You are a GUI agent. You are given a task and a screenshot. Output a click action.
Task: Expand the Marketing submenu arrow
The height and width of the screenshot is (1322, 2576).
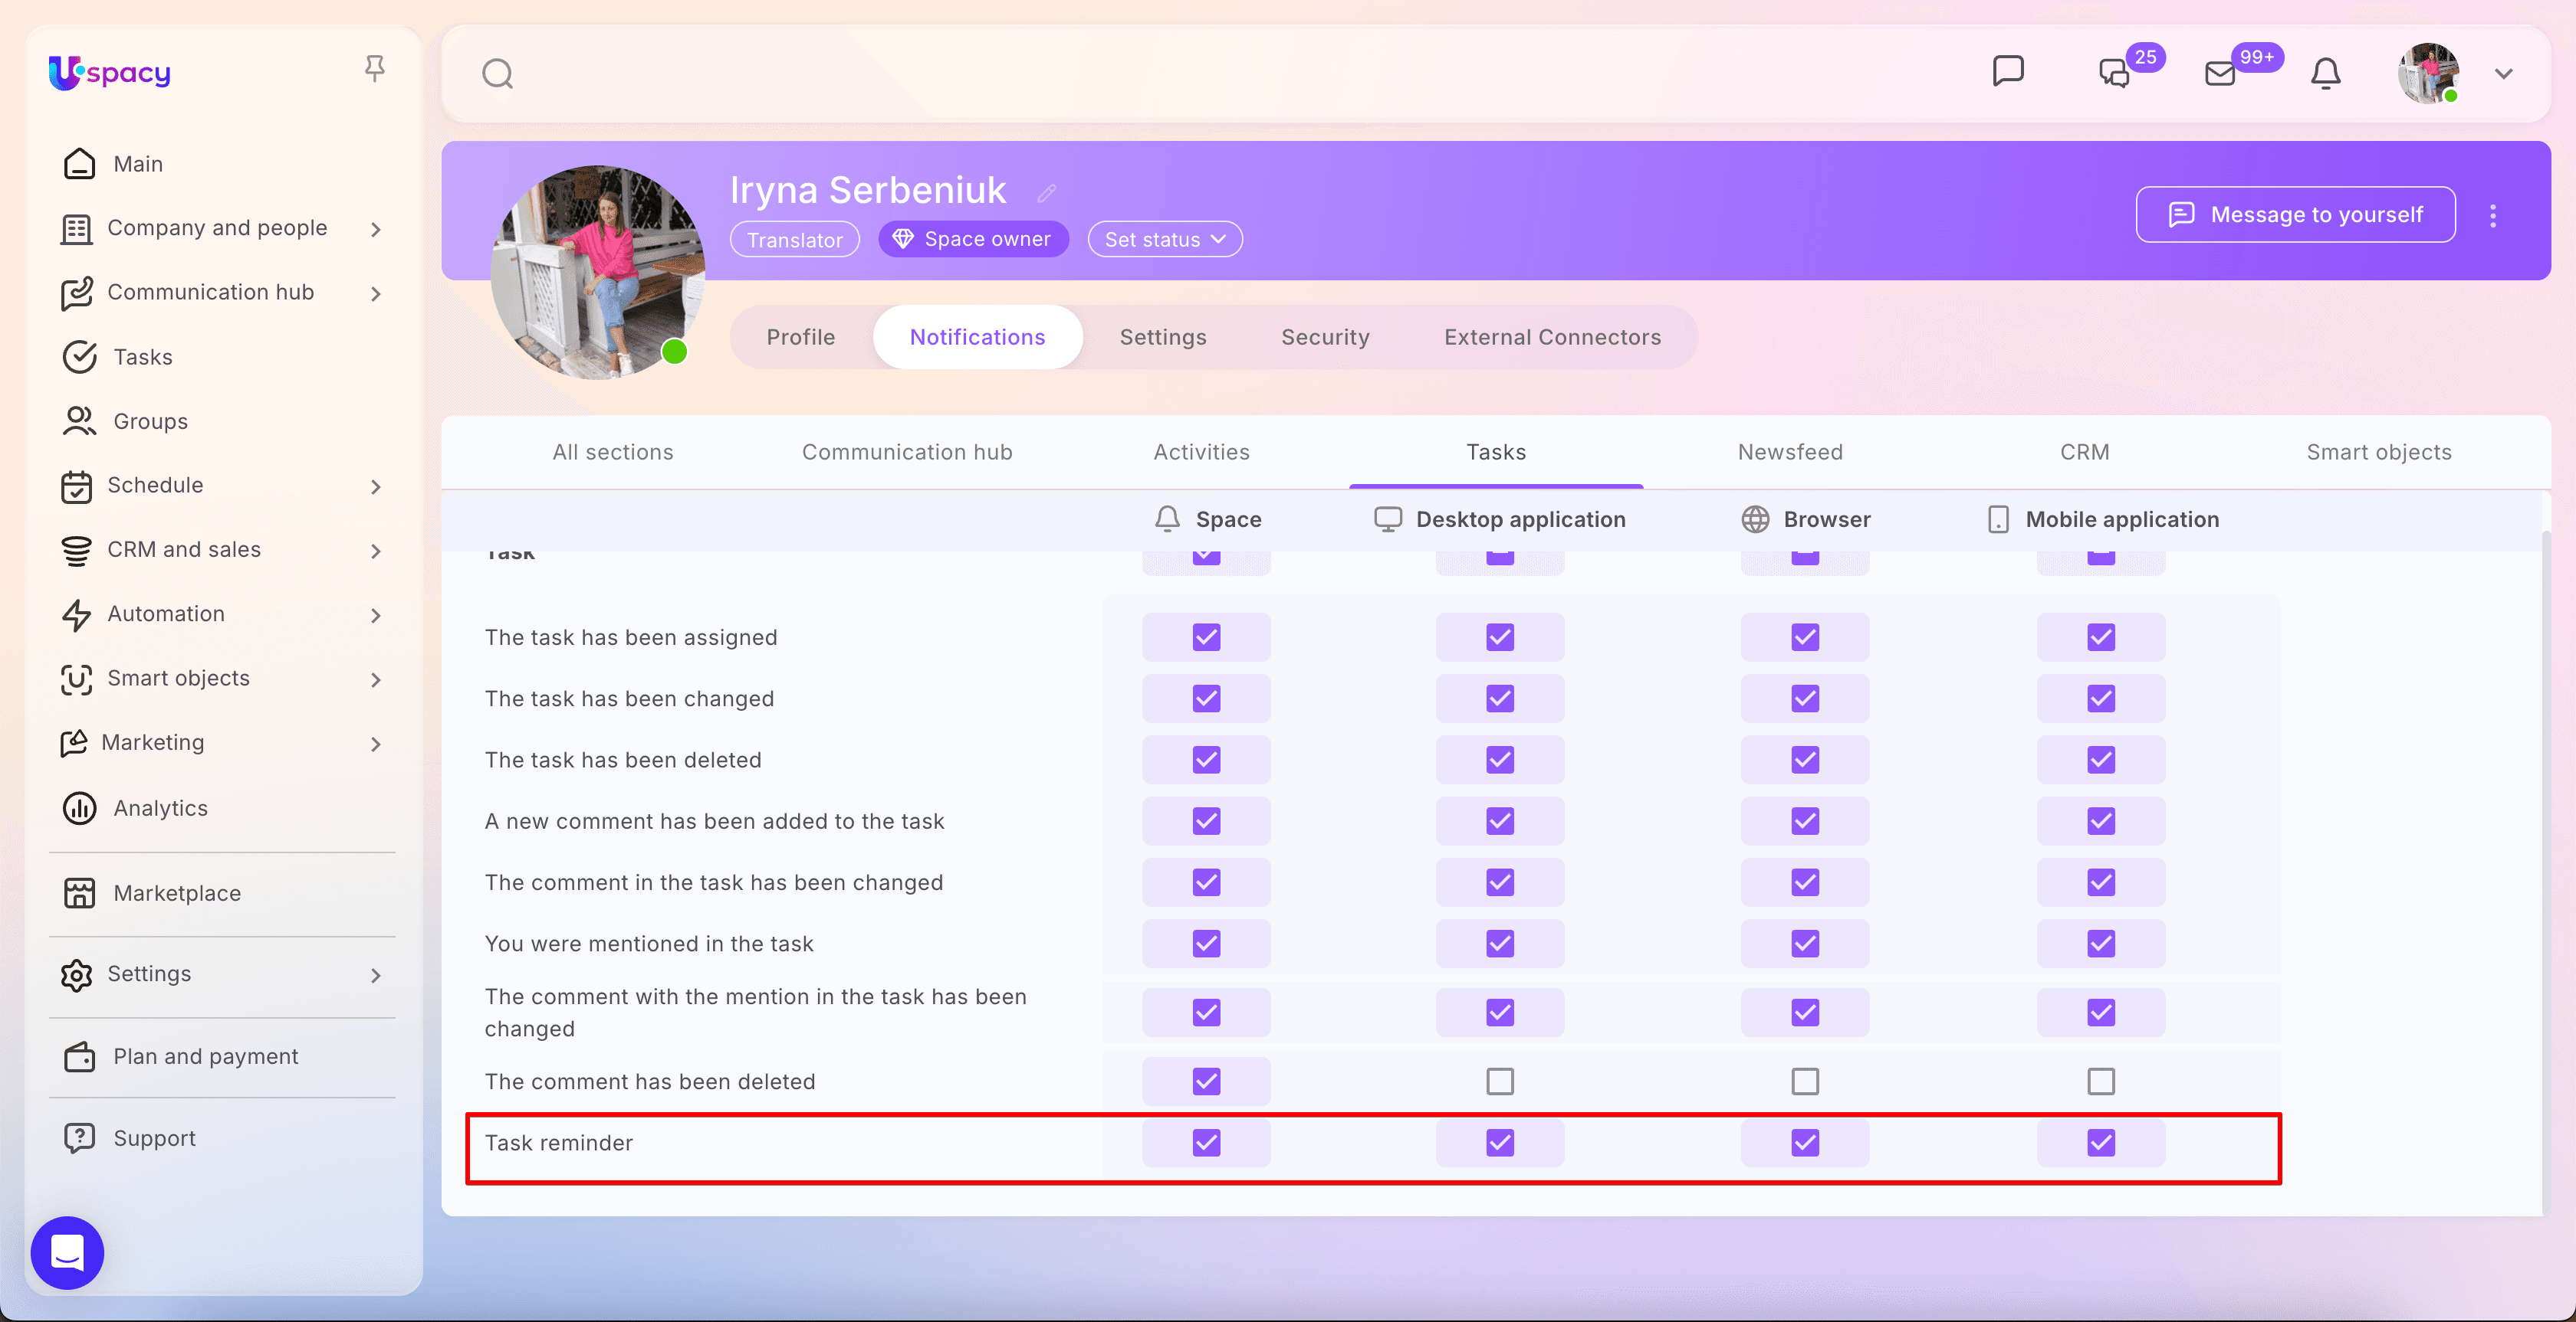pyautogui.click(x=375, y=744)
